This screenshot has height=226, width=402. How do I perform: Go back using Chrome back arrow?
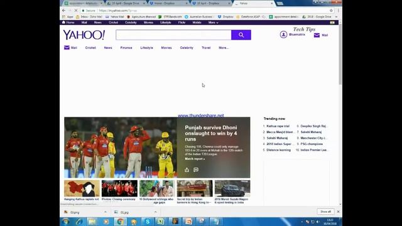63,11
